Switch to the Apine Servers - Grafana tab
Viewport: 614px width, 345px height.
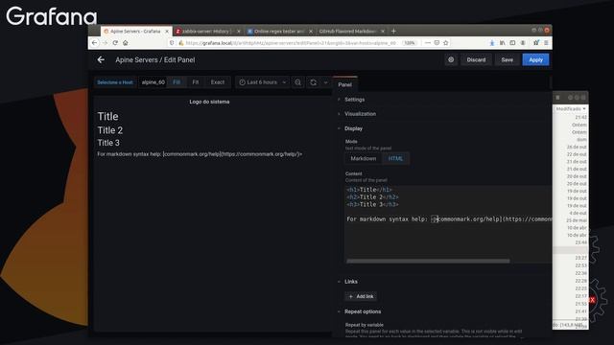coord(135,31)
